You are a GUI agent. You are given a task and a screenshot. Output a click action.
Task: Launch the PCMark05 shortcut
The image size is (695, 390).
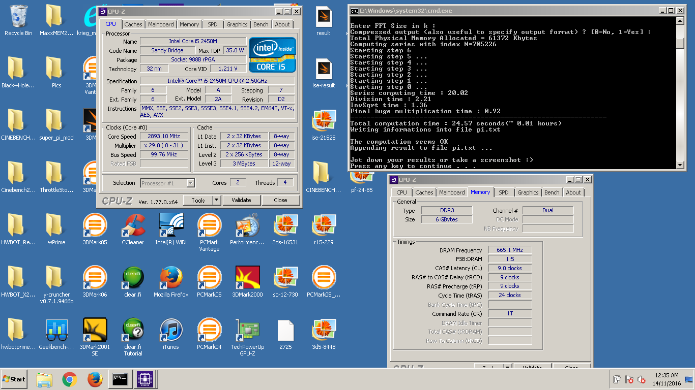pos(209,282)
